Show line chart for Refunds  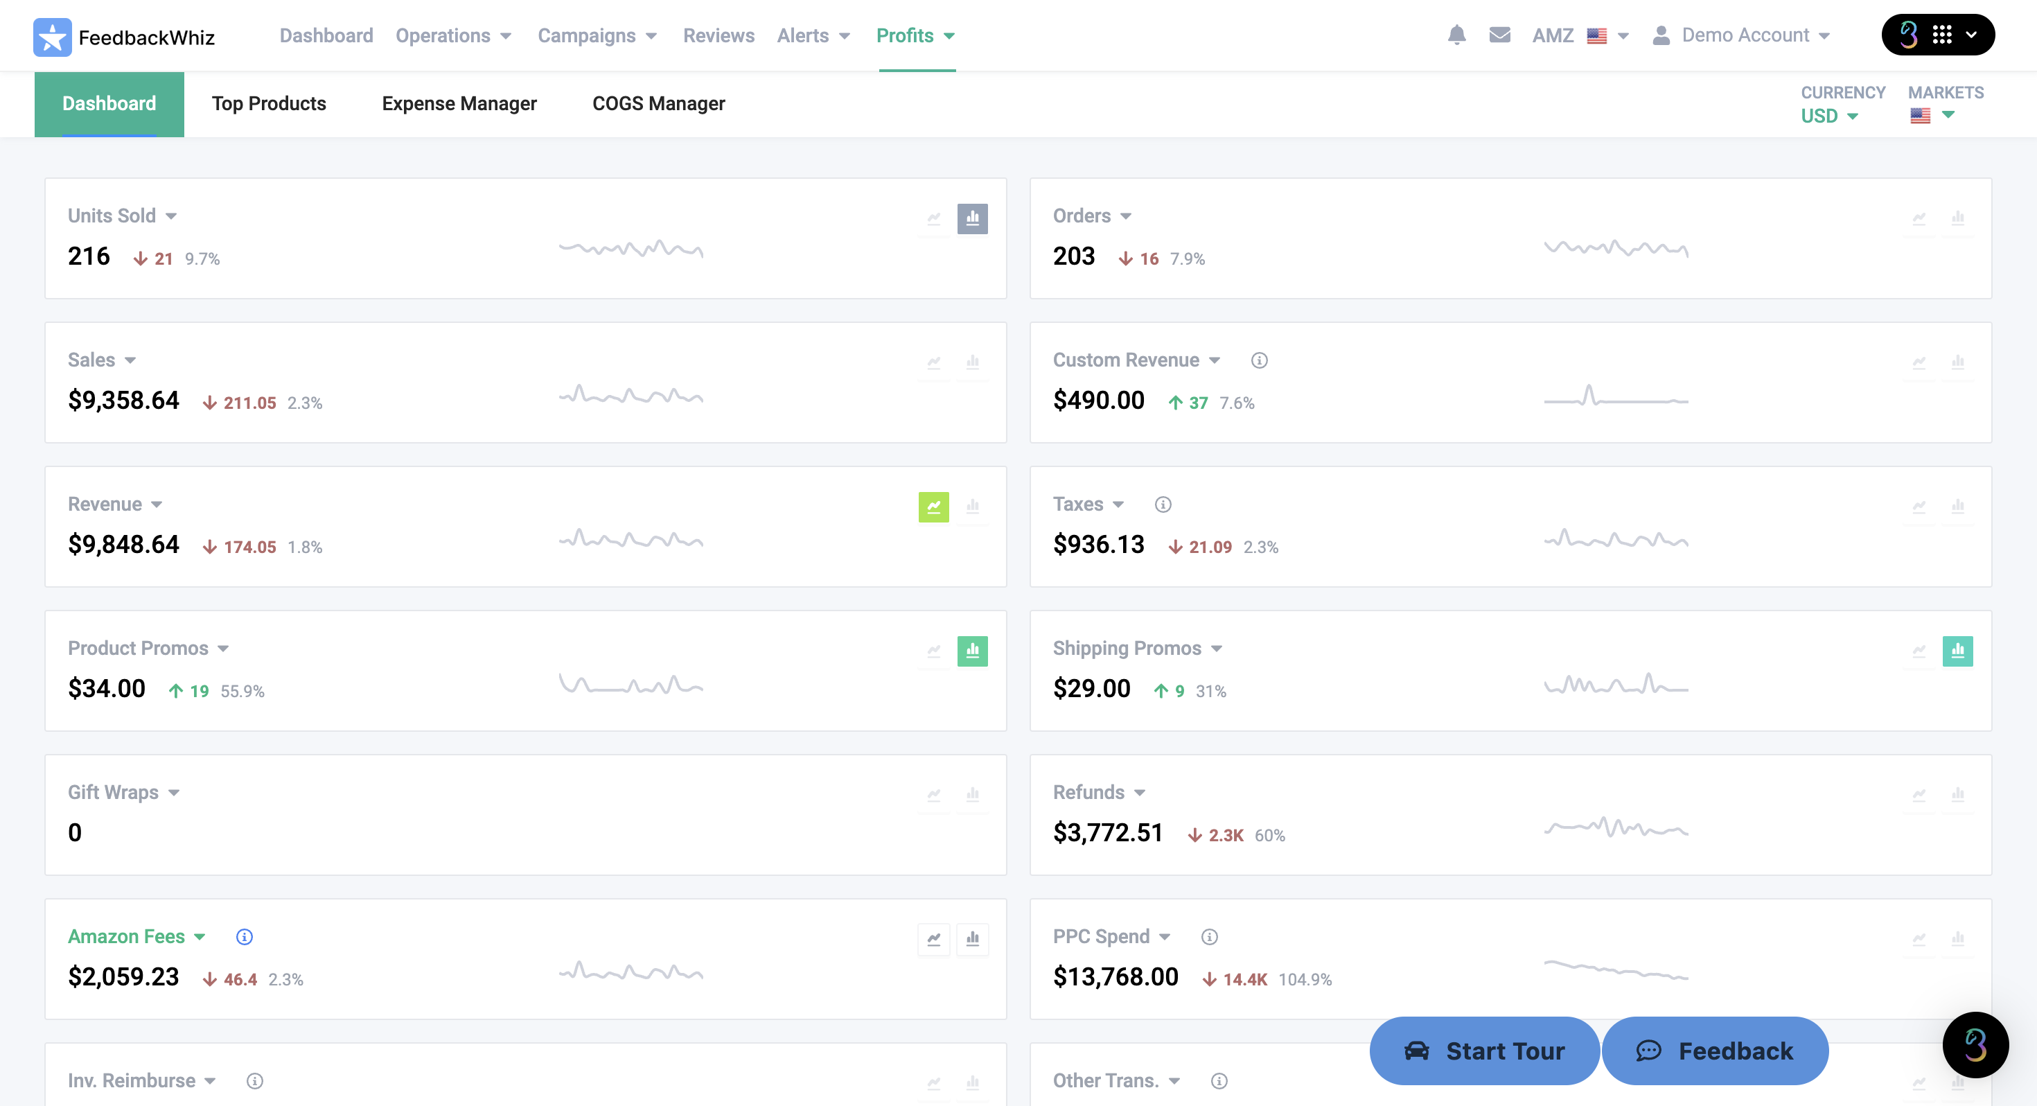pos(1919,795)
